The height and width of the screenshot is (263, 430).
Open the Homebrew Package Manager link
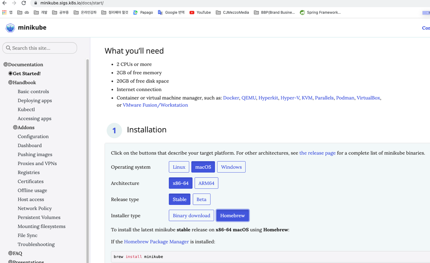[156, 242]
